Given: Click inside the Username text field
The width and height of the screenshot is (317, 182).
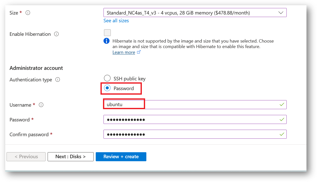Looking at the screenshot, I should 175,104.
